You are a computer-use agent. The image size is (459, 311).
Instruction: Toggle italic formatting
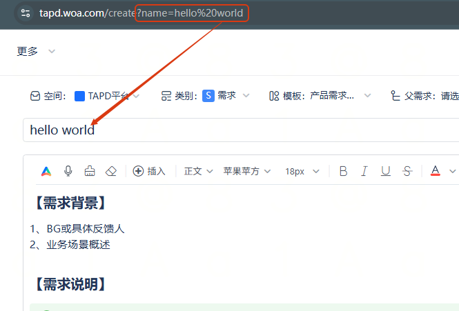click(364, 171)
